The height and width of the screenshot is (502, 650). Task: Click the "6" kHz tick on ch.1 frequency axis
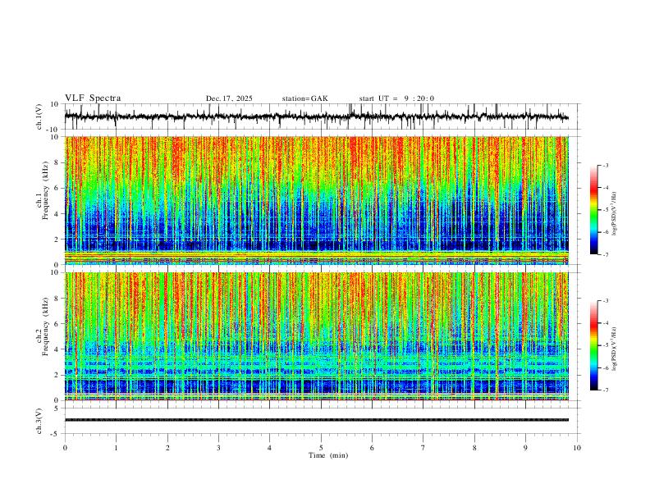57,188
